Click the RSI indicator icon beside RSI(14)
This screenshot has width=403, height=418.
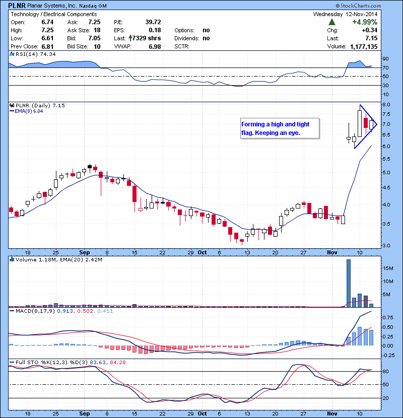tap(12, 54)
